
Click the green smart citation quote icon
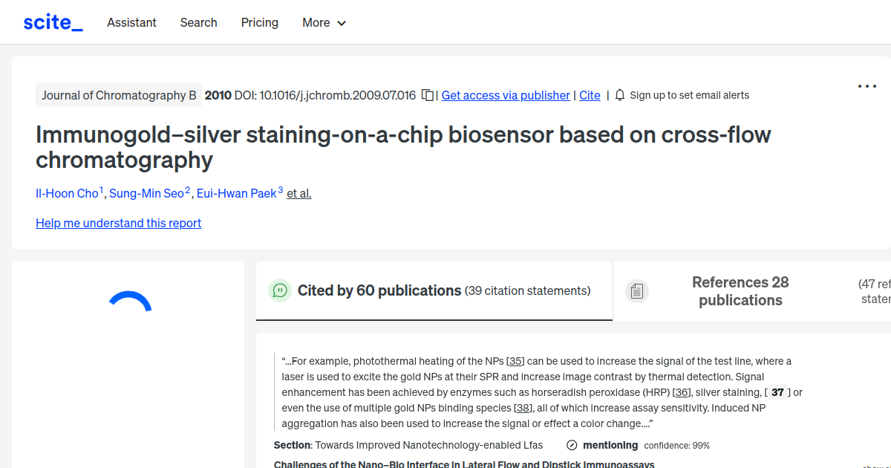pos(280,290)
